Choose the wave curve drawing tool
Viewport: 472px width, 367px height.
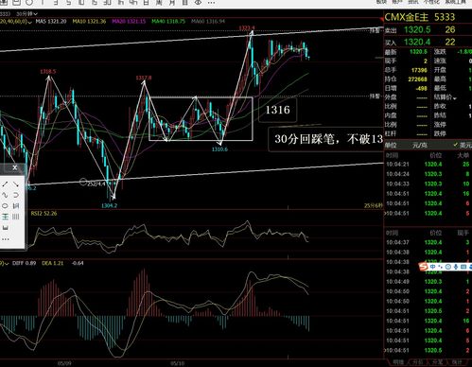tap(6, 195)
